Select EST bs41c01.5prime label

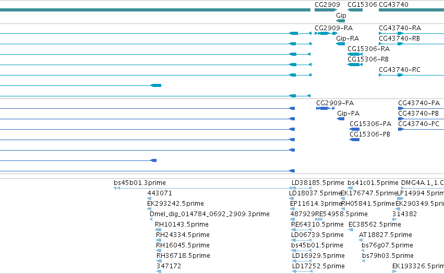click(373, 183)
